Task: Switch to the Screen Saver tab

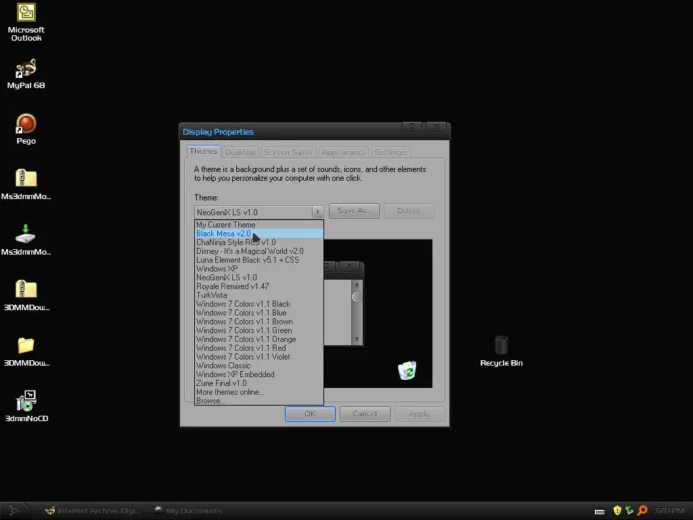Action: (288, 152)
